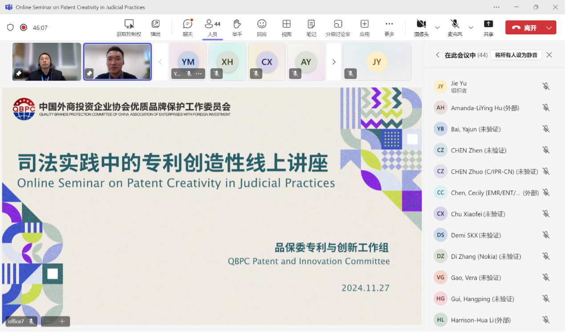
Task: Click the XH participant avatar tile
Action: tap(227, 62)
